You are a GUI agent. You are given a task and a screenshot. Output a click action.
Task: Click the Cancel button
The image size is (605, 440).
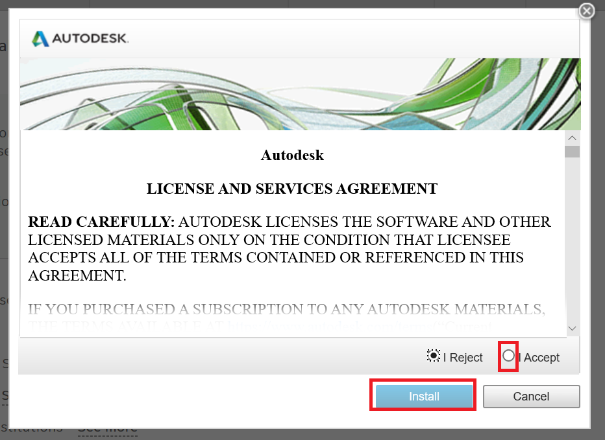(531, 396)
